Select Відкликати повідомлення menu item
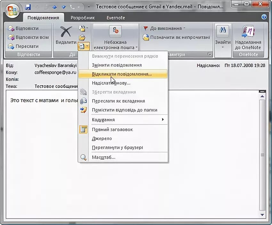The height and width of the screenshot is (225, 272). click(123, 74)
